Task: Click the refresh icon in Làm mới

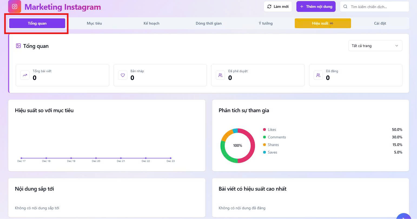Action: [x=269, y=6]
